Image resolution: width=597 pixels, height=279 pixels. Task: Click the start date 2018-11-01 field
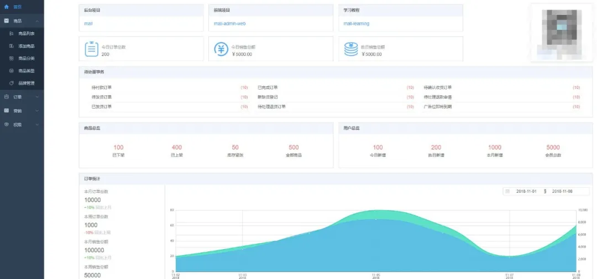pyautogui.click(x=527, y=192)
